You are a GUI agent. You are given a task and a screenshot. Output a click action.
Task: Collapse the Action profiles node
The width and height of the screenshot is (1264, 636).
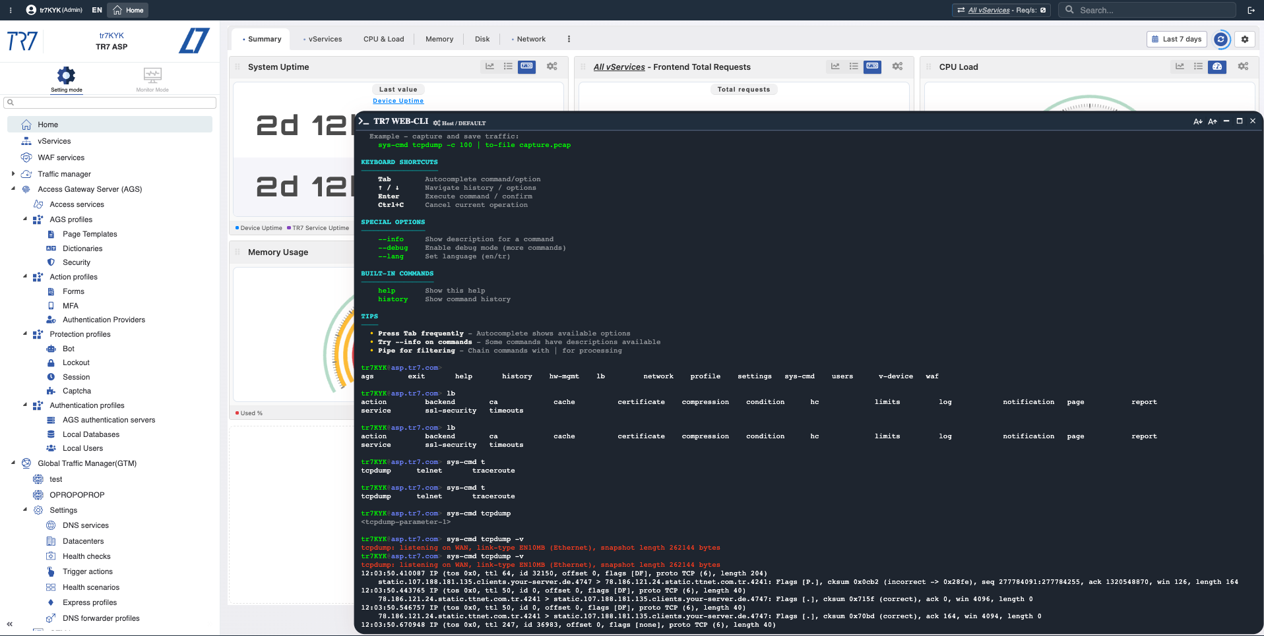25,277
